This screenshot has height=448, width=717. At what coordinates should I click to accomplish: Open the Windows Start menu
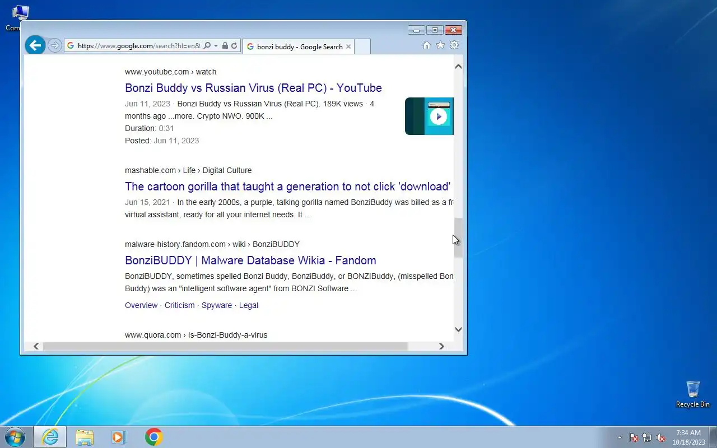[15, 437]
